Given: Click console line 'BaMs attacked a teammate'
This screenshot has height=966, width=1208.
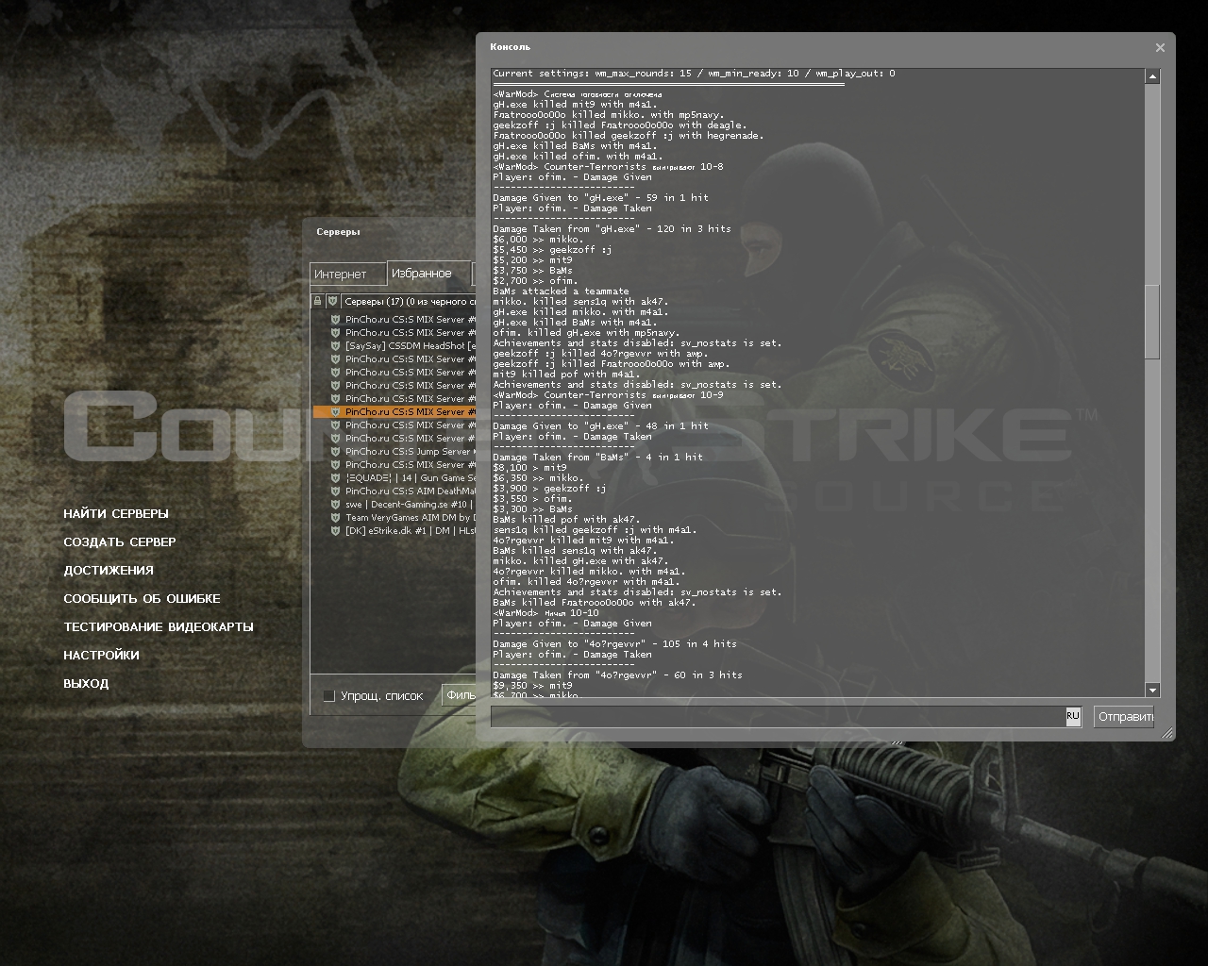Looking at the screenshot, I should (561, 291).
